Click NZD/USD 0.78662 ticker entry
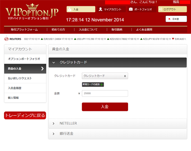This screenshot has height=151, width=191. pyautogui.click(x=123, y=39)
